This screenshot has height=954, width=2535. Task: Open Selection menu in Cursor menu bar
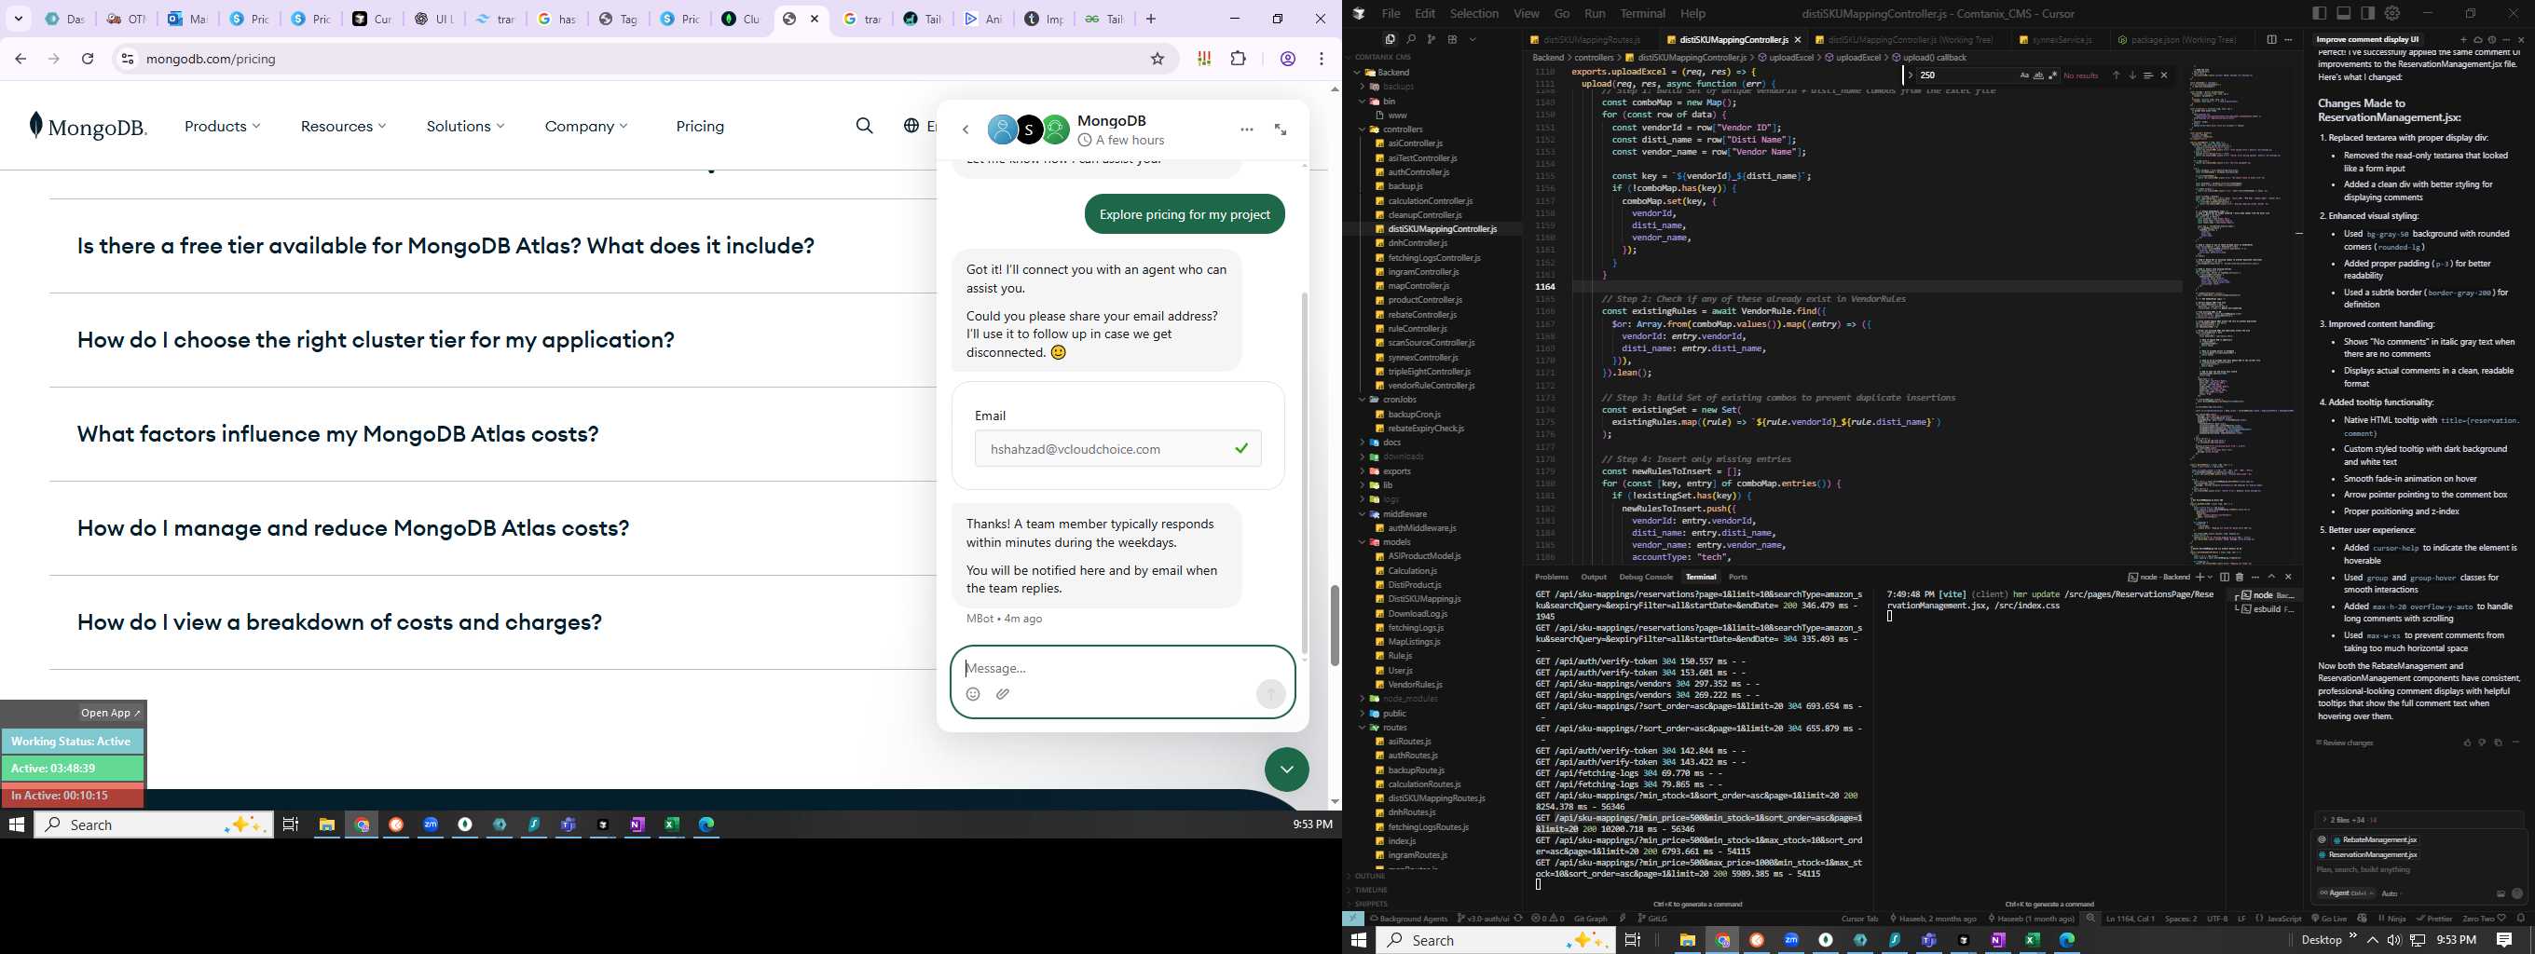[1474, 14]
